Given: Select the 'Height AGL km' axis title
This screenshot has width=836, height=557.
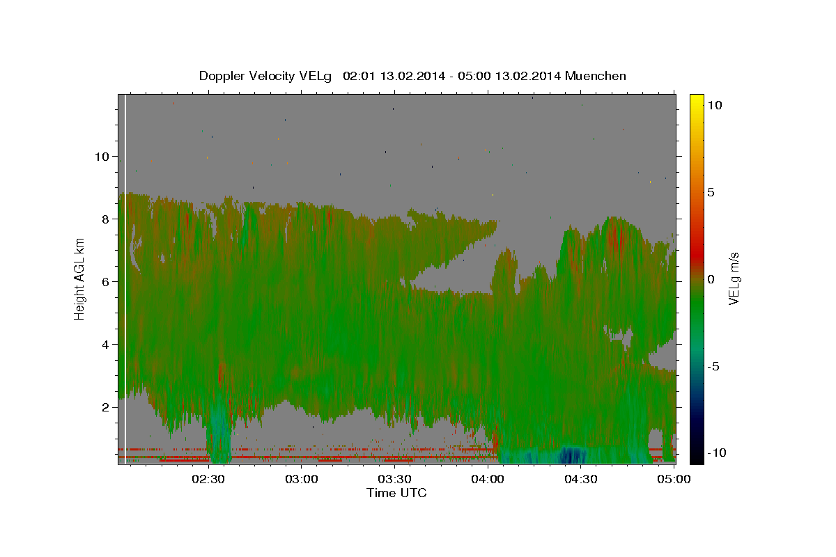Looking at the screenshot, I should click(79, 278).
